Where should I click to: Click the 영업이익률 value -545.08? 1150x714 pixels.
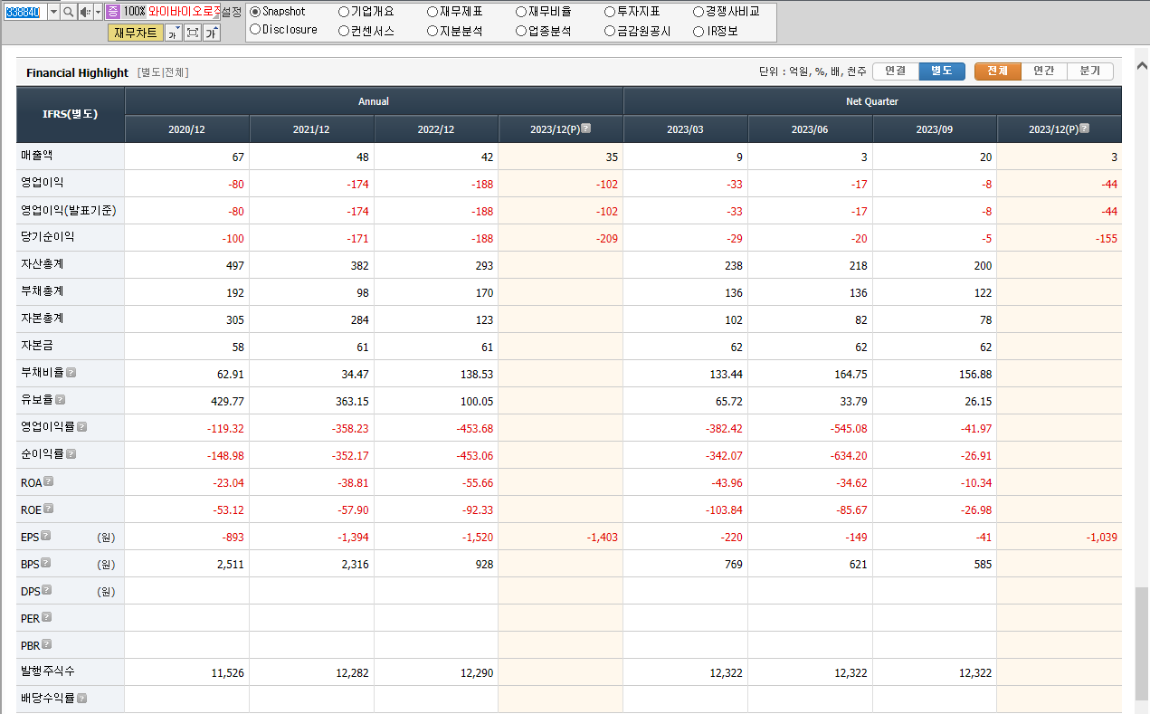(848, 429)
